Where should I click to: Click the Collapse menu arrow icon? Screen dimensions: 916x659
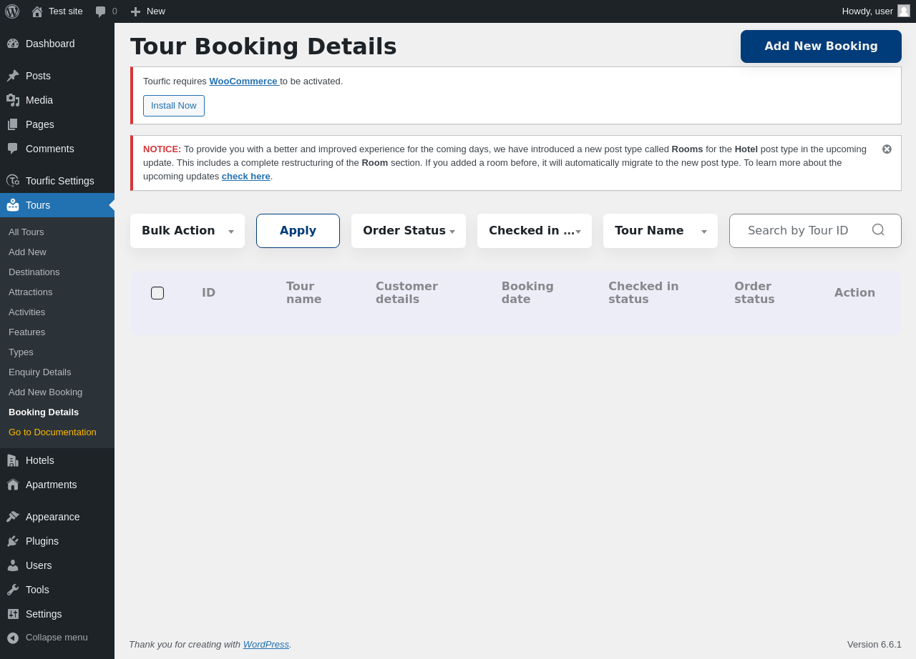[x=13, y=638]
